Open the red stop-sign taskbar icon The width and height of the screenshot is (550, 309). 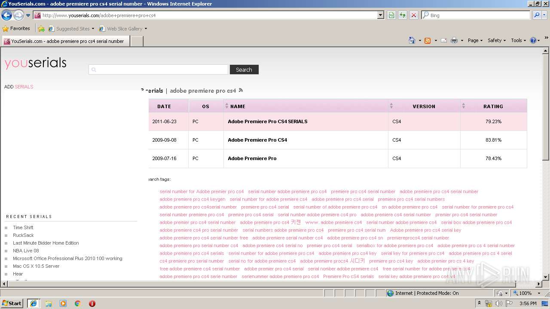92,303
